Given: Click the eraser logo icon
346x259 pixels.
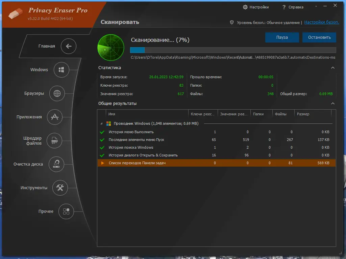Looking at the screenshot, I should pos(16,13).
